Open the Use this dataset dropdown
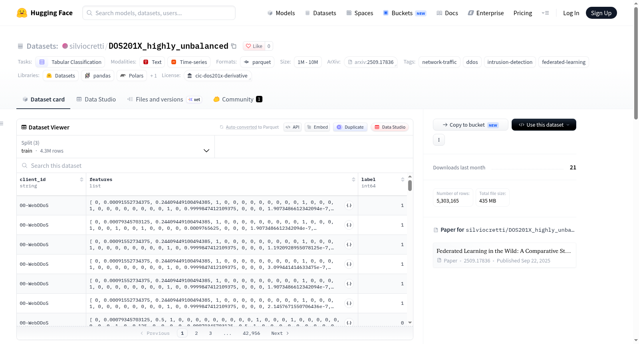The height and width of the screenshot is (344, 639). (544, 125)
